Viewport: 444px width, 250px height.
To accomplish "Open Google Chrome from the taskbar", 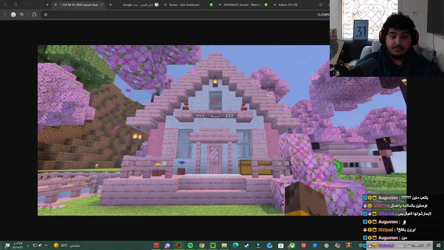I will 202,245.
